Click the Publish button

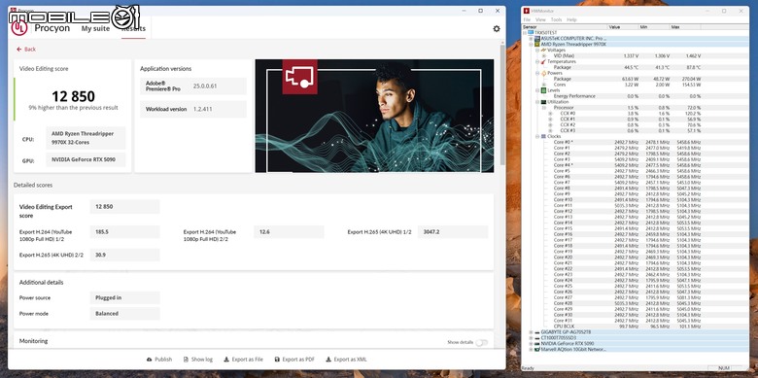pos(159,360)
